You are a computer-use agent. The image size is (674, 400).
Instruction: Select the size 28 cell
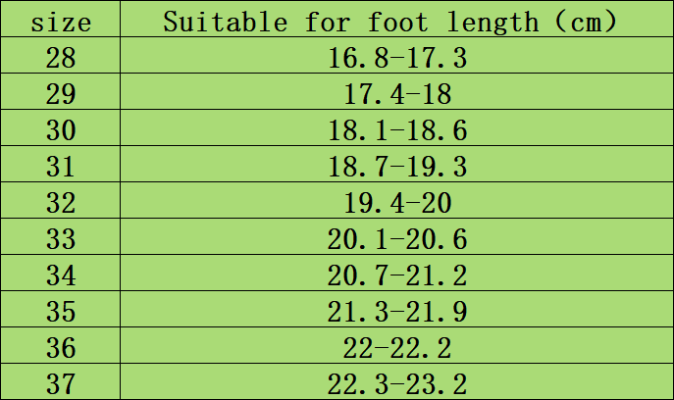[61, 59]
